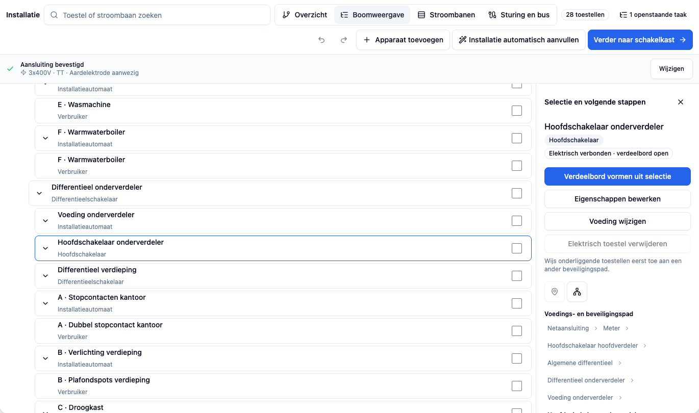Close the Selectie en volgende stappen panel

(680, 102)
